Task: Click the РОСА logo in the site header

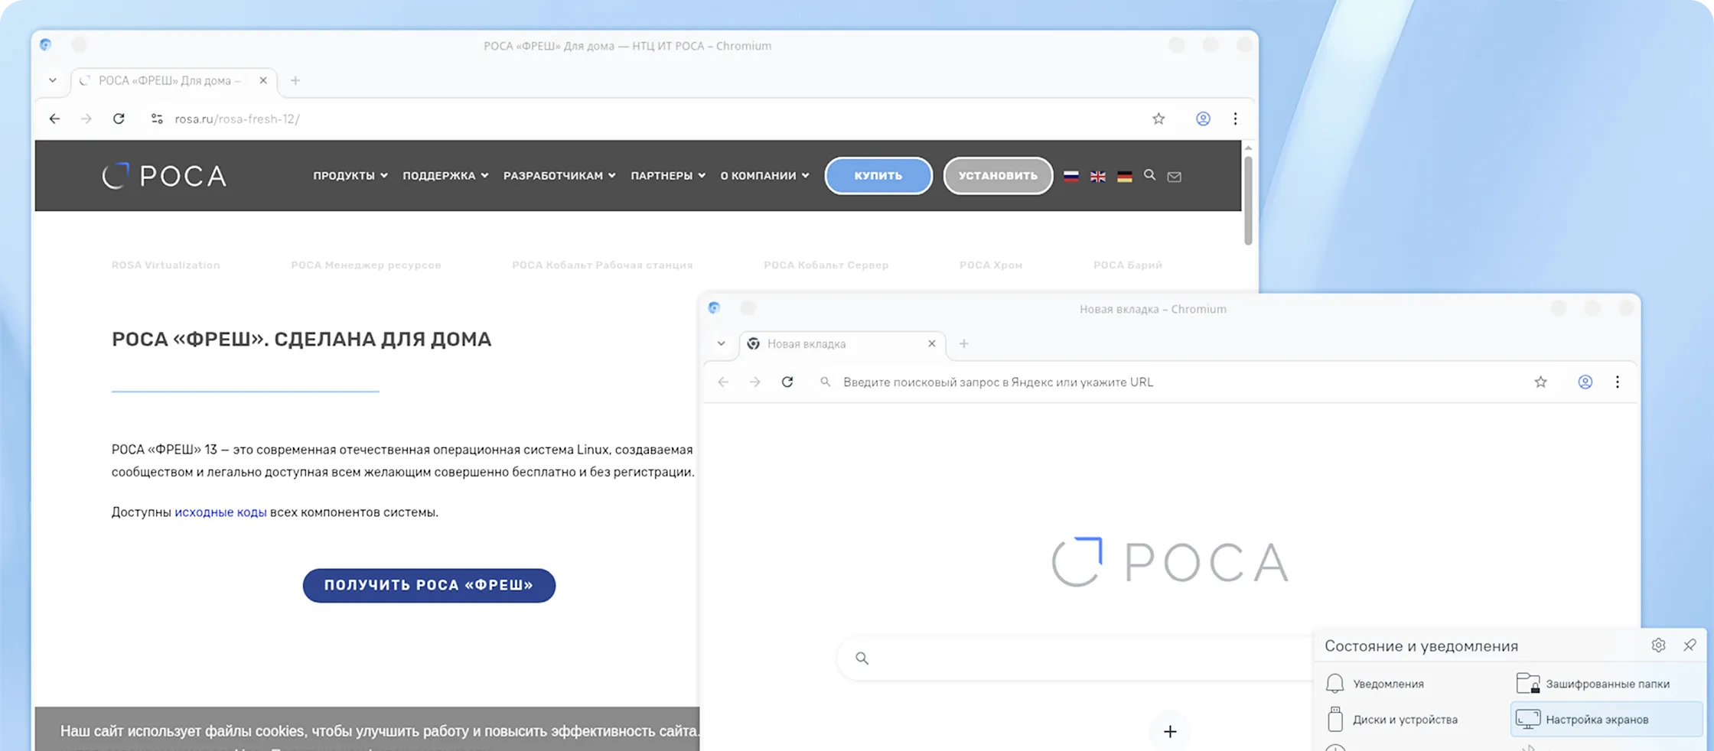Action: pos(165,176)
